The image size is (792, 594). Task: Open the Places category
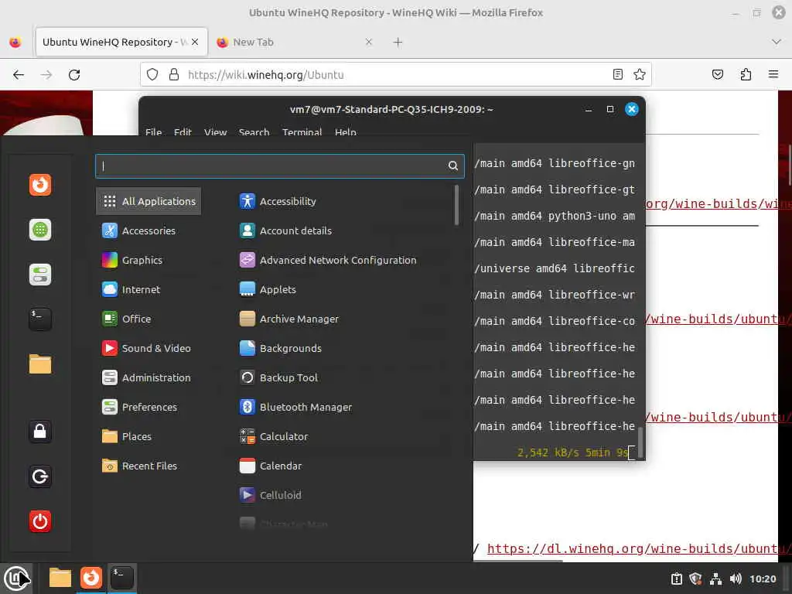tap(126, 436)
